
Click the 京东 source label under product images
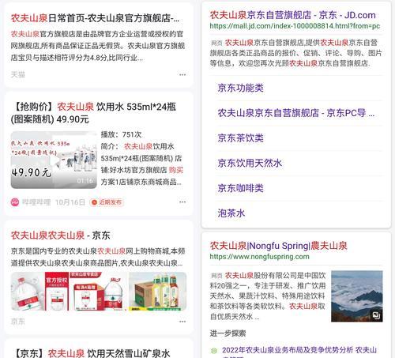pos(18,322)
